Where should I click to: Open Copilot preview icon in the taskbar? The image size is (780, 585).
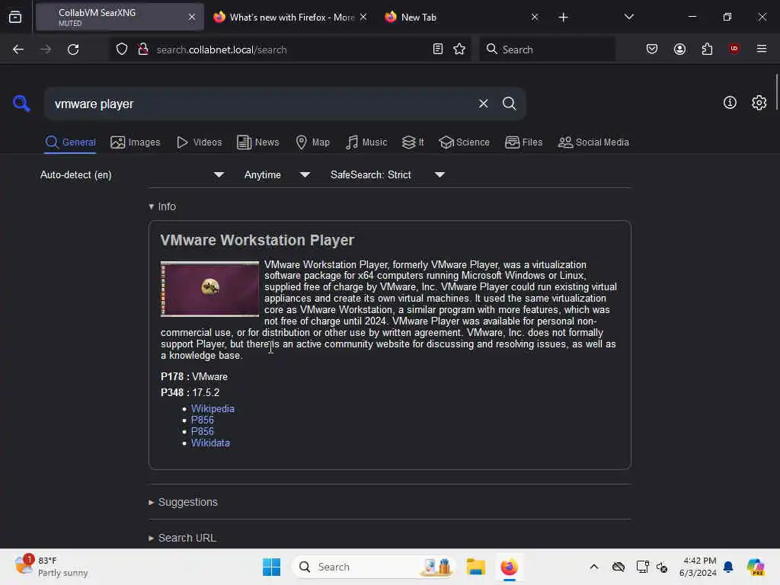click(x=756, y=567)
